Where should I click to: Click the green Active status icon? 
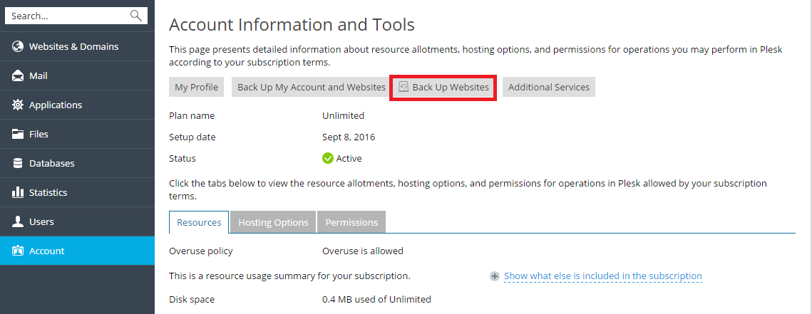[328, 158]
